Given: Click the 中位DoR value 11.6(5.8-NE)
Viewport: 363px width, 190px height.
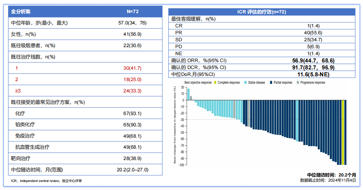Looking at the screenshot, I should tap(313, 74).
